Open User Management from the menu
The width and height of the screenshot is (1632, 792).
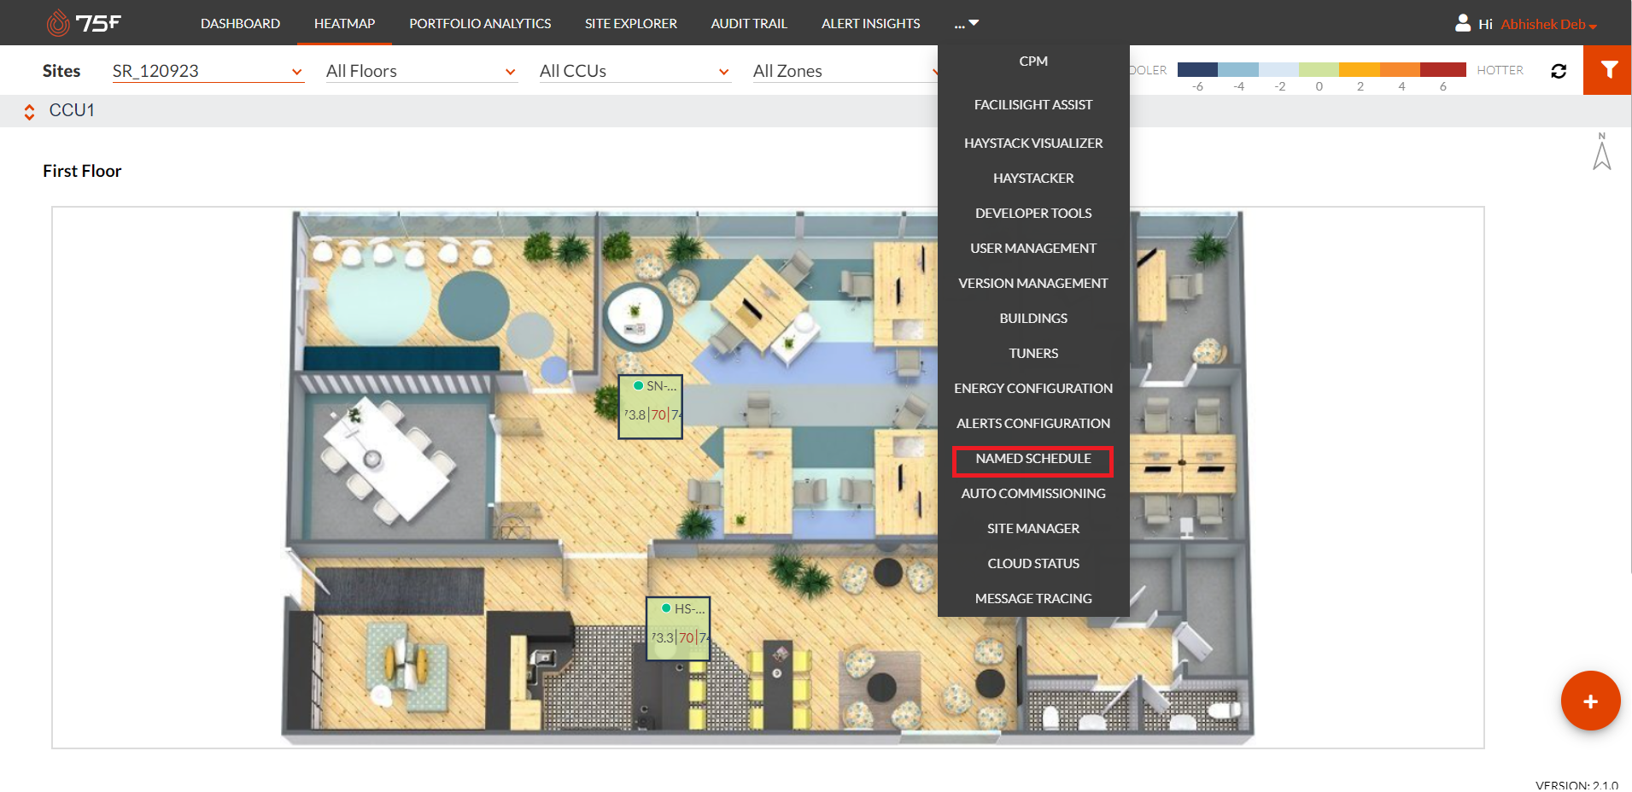[1032, 249]
